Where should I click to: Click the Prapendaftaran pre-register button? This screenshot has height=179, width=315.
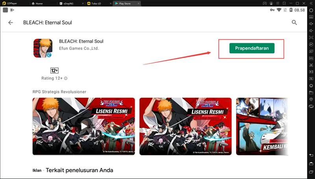pos(252,48)
